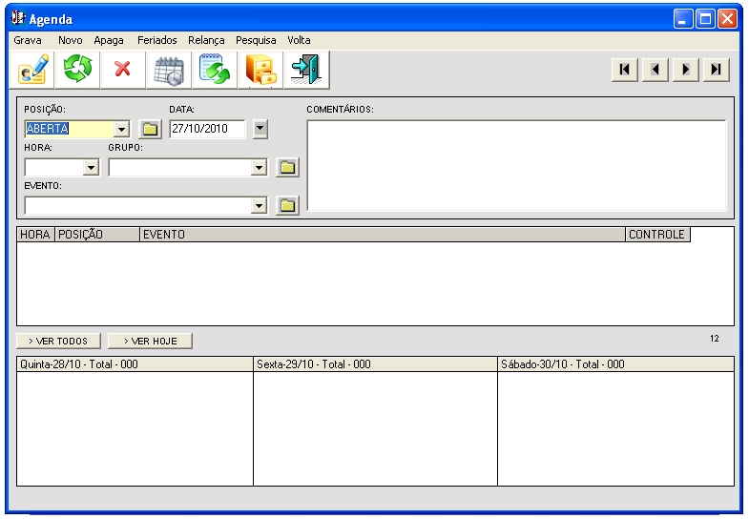Screen dimensions: 749x519
Task: Open the Novo menu
Action: coord(71,40)
